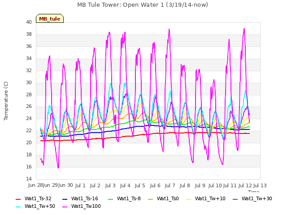Click the 14 y-axis tick label
Viewport: 287px width, 215px height.
(29, 179)
